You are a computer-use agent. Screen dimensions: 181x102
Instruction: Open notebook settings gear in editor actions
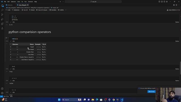(x=174, y=5)
